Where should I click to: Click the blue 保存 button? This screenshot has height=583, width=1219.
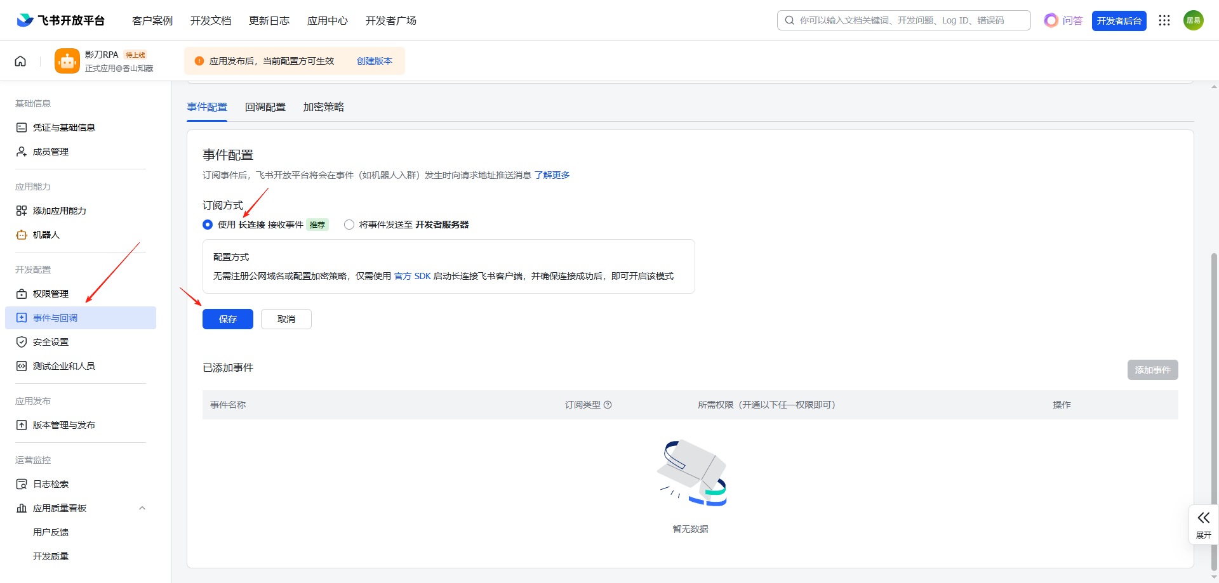227,319
